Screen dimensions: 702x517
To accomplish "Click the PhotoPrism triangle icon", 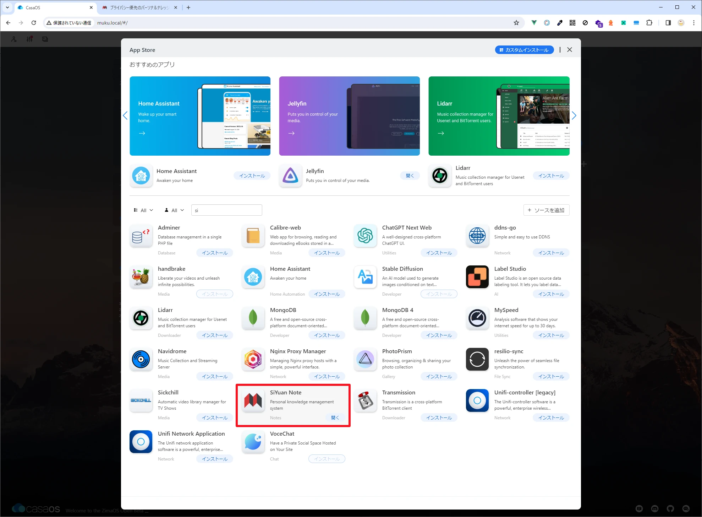I will click(365, 360).
